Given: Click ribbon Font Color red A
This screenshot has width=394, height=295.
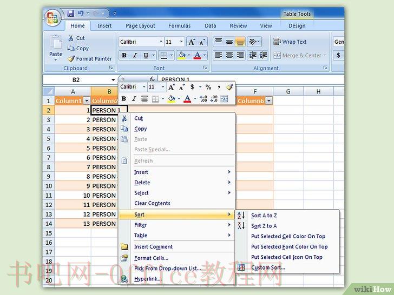Looking at the screenshot, I should [198, 56].
